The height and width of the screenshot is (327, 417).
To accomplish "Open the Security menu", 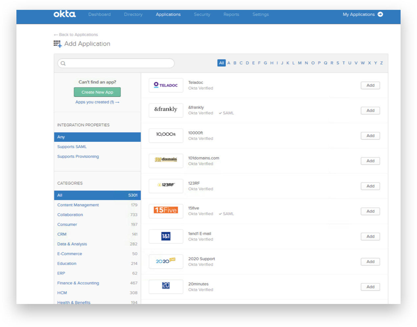I will pyautogui.click(x=202, y=14).
